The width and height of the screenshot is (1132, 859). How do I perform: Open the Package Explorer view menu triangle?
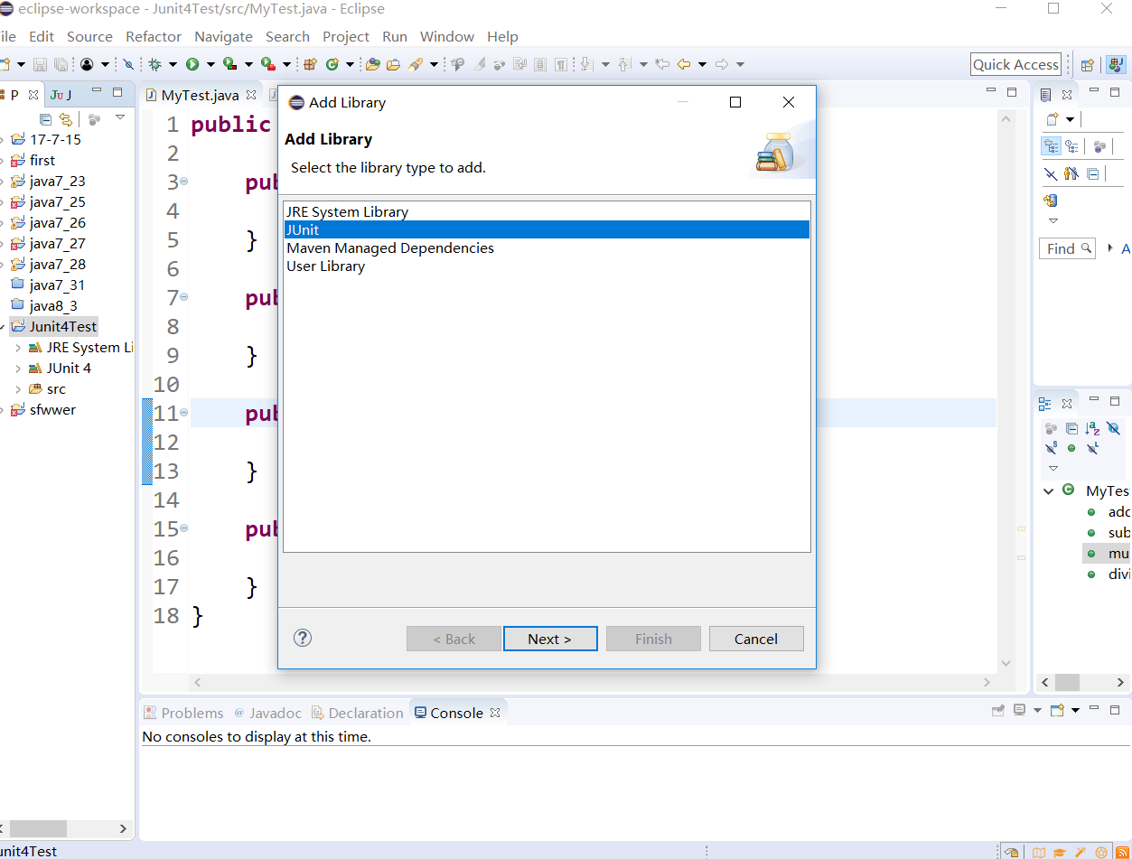120,118
